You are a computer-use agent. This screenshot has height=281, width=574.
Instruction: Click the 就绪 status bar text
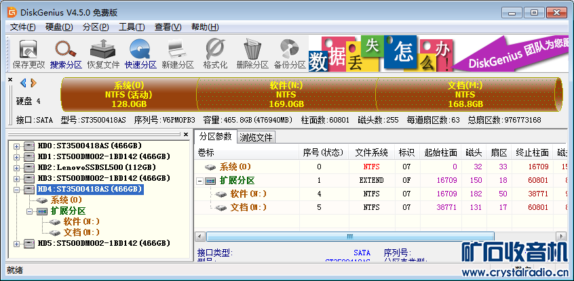coord(15,270)
